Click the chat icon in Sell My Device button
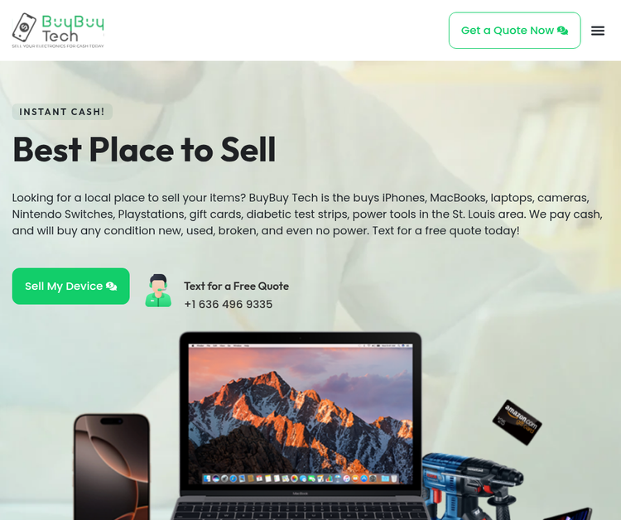The height and width of the screenshot is (520, 621). (112, 286)
